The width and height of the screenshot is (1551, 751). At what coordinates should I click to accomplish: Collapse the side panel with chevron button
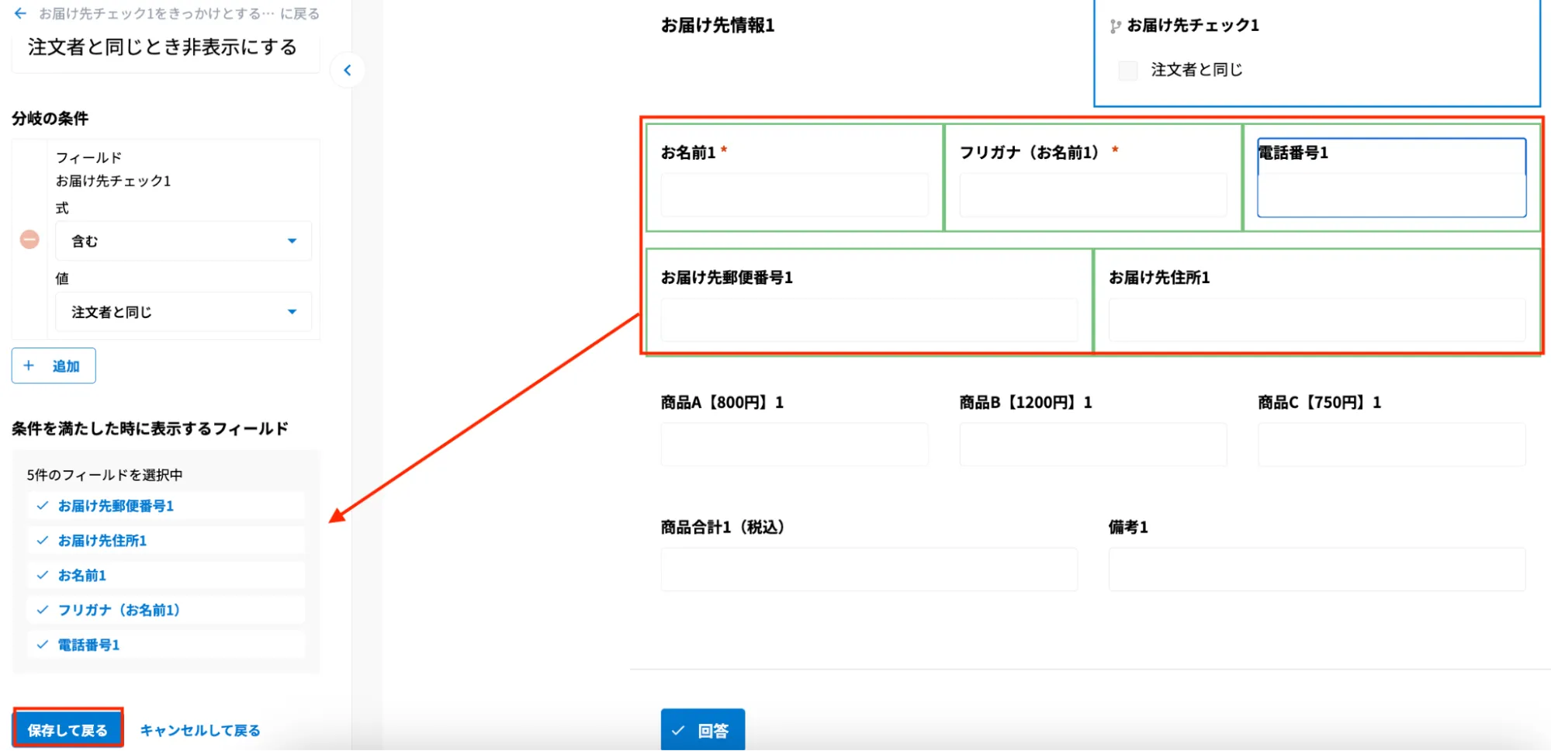[x=348, y=71]
